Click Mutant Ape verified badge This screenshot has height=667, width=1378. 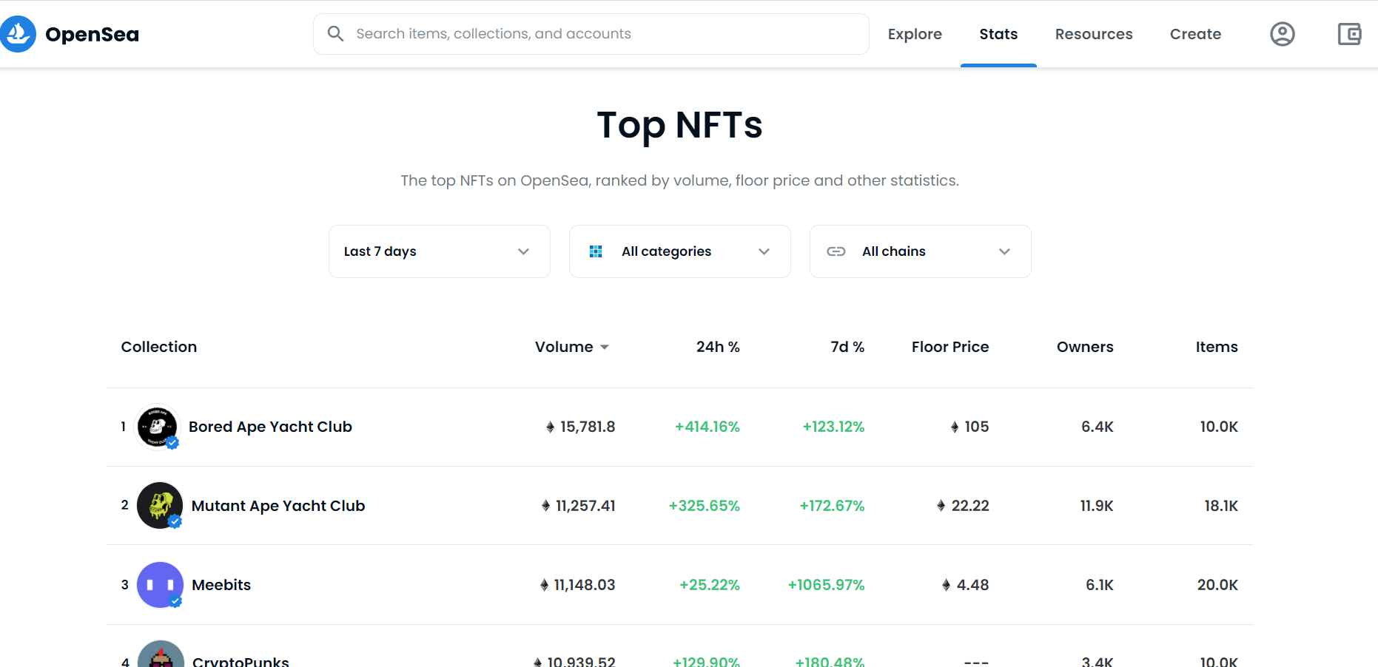click(x=175, y=521)
